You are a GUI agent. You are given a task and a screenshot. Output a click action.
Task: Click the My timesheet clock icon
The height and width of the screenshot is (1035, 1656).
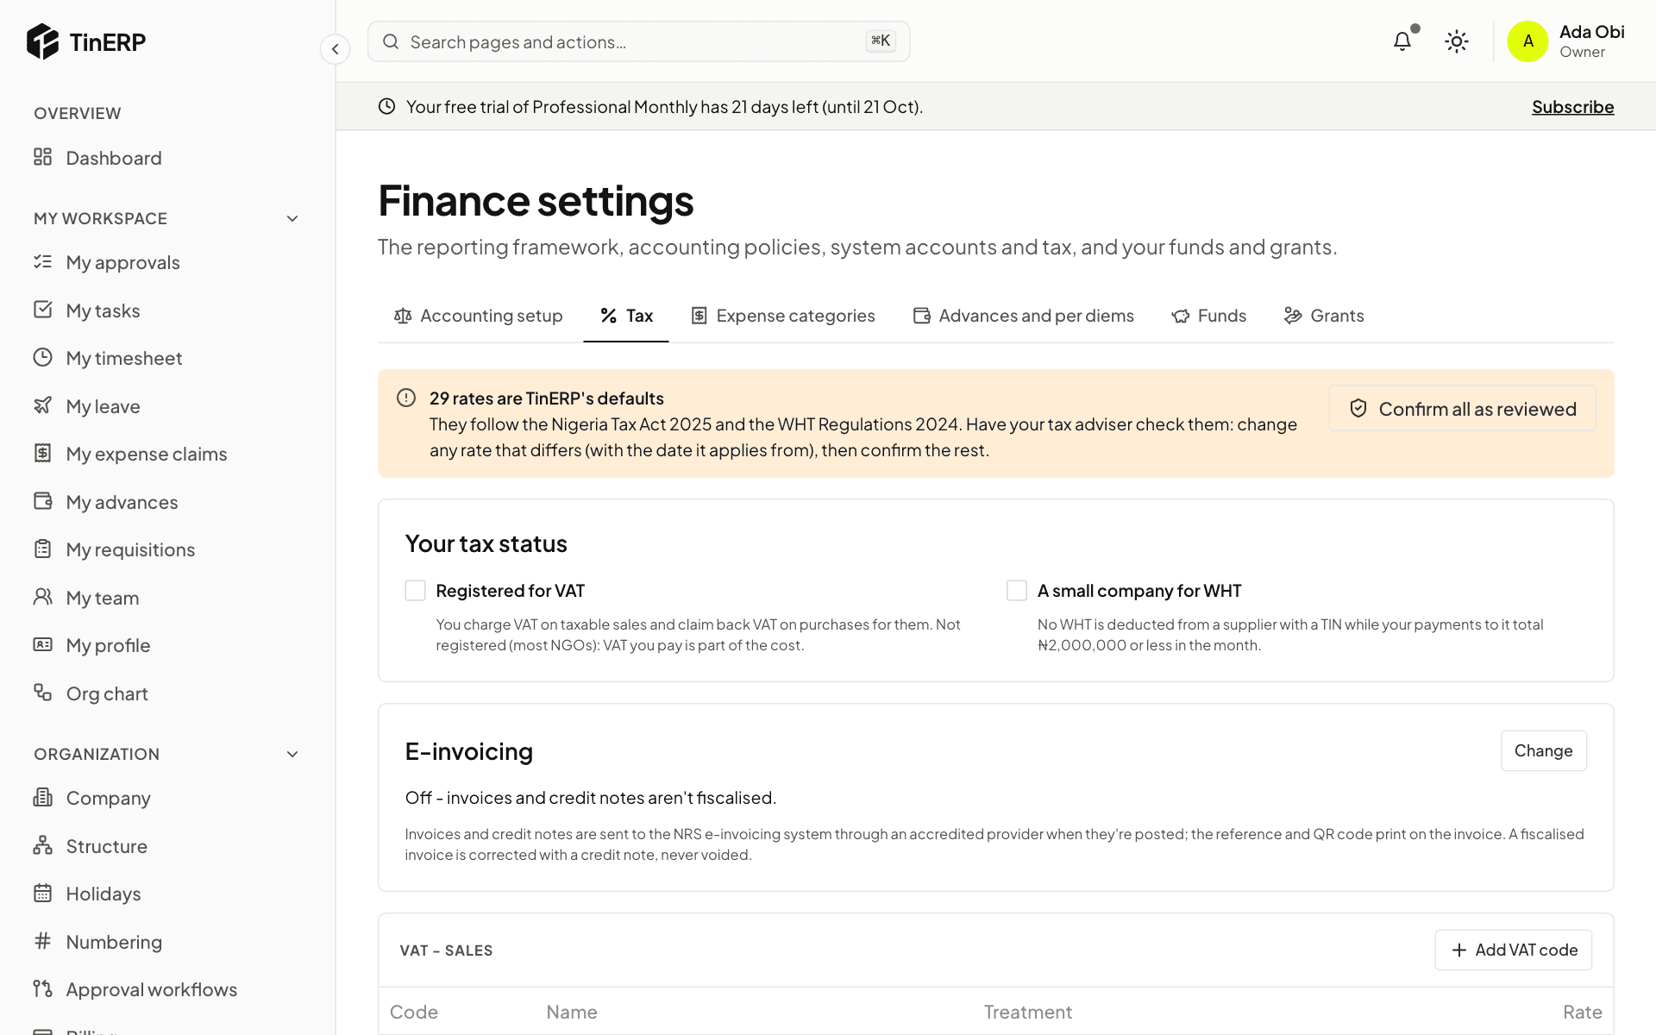point(42,357)
